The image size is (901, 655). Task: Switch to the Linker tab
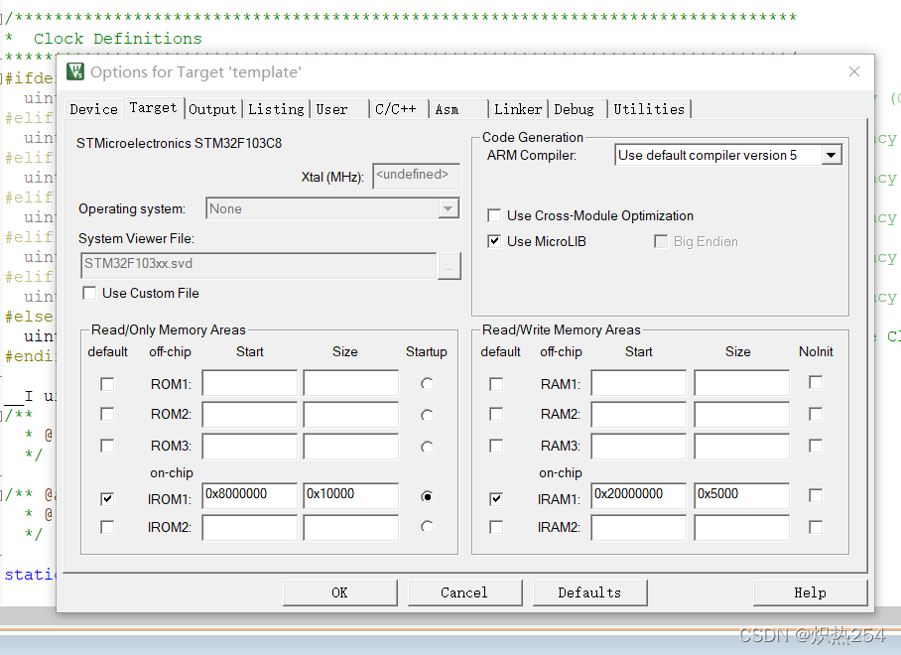(518, 109)
